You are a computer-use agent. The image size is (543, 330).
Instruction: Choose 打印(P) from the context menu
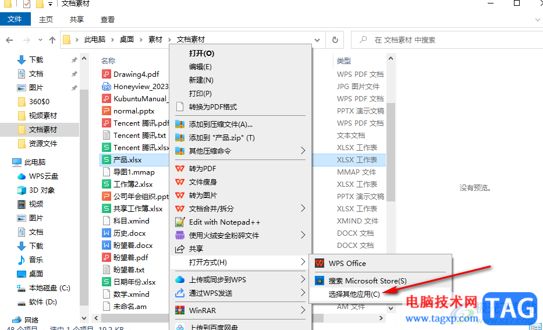200,94
